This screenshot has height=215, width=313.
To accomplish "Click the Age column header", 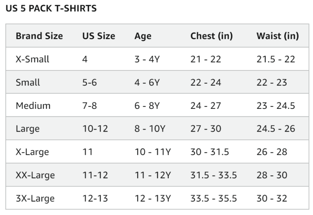I will tap(143, 36).
